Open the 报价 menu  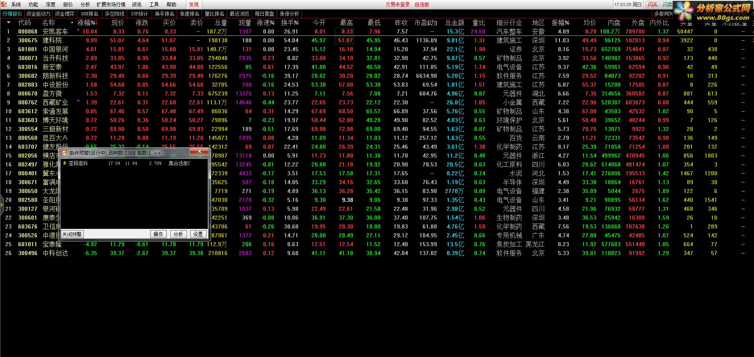[68, 4]
